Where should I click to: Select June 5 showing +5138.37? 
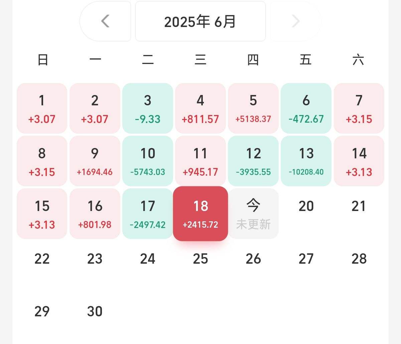pos(253,108)
